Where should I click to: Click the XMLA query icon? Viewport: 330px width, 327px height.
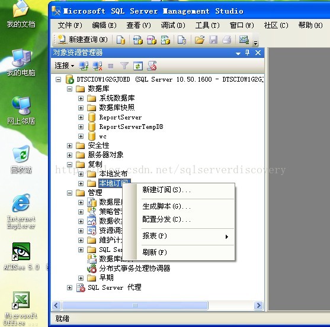pos(165,40)
